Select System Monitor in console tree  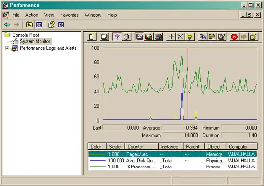tap(35, 41)
